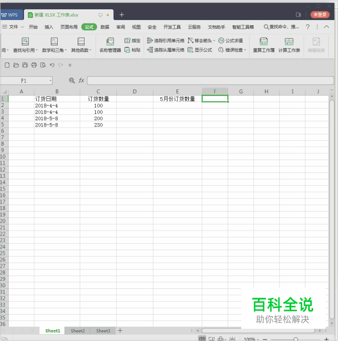The height and width of the screenshot is (341, 338).
Task: Open 其他函数 other functions icon
Action: (81, 42)
